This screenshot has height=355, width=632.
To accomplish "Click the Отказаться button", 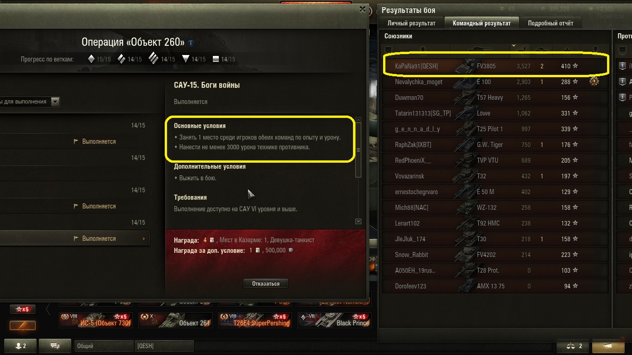I will [266, 283].
